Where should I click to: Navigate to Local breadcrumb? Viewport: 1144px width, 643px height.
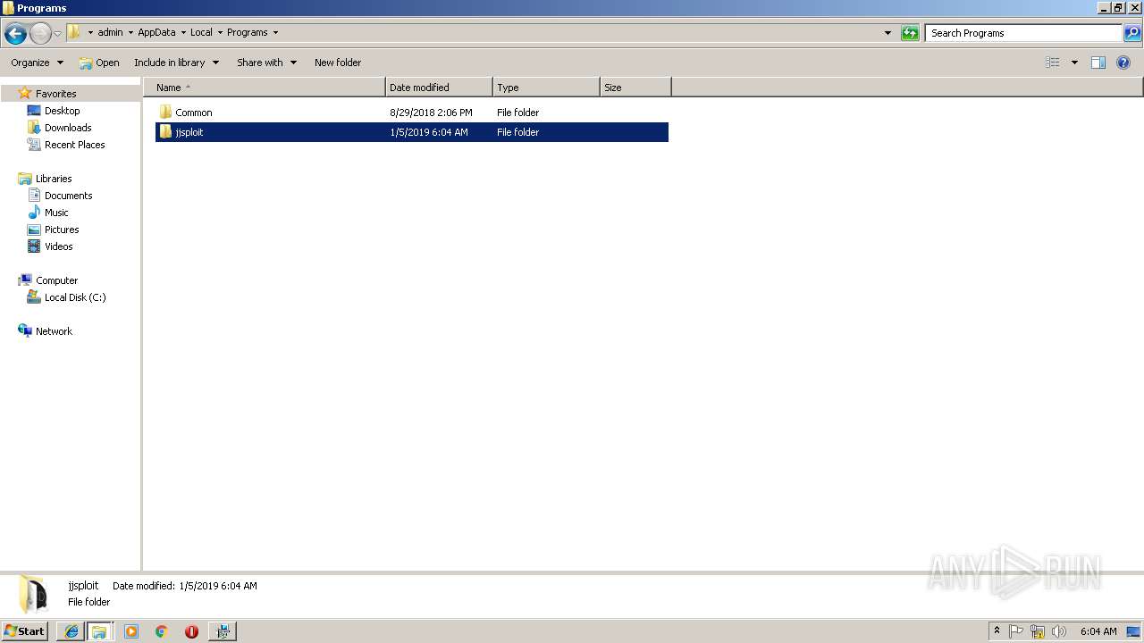click(201, 32)
